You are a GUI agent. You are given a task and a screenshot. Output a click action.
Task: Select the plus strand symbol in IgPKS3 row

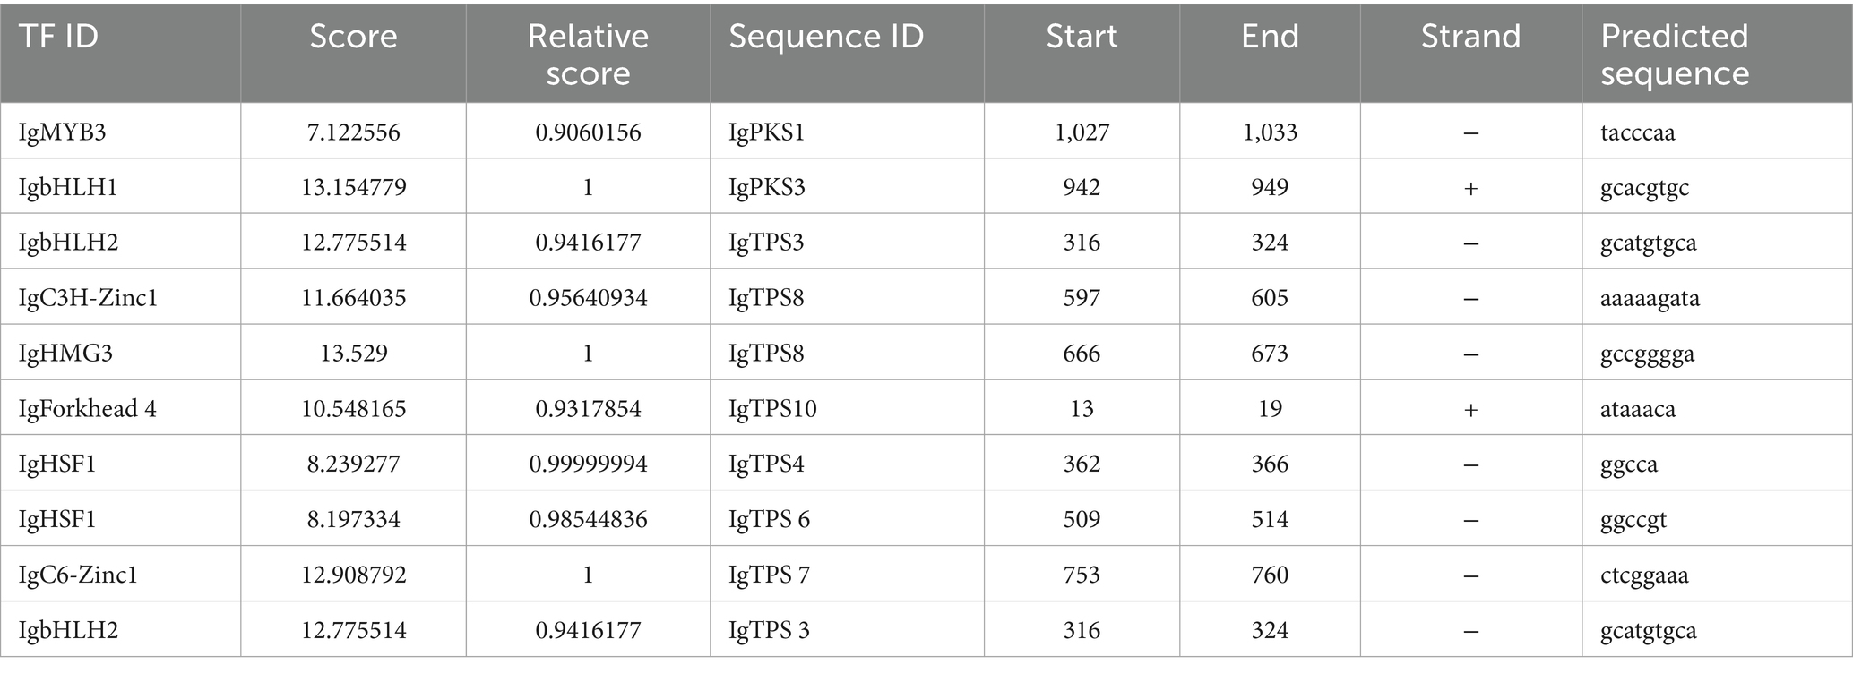coord(1470,188)
